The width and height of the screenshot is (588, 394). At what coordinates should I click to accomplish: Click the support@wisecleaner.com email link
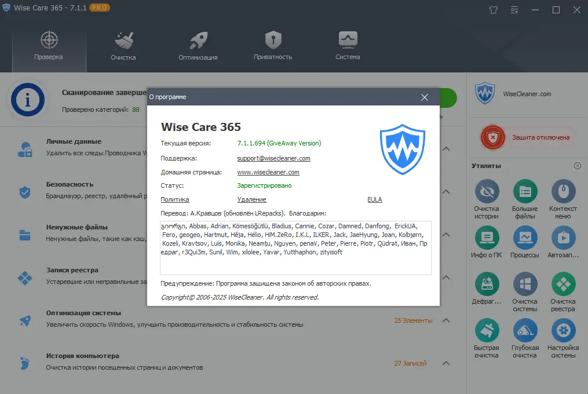pyautogui.click(x=274, y=158)
